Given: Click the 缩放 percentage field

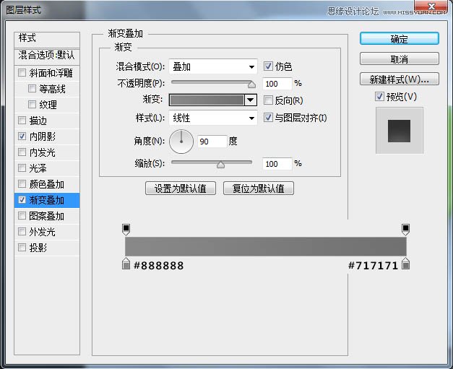Looking at the screenshot, I should pyautogui.click(x=277, y=164).
